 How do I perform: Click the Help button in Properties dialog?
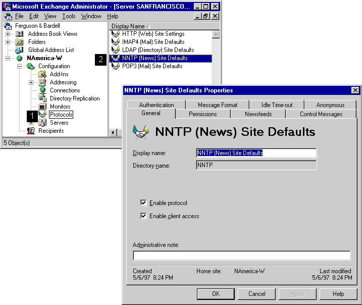pos(338,294)
